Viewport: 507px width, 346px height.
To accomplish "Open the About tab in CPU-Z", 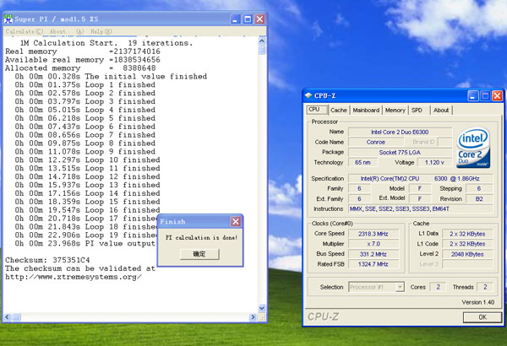I will [x=441, y=111].
